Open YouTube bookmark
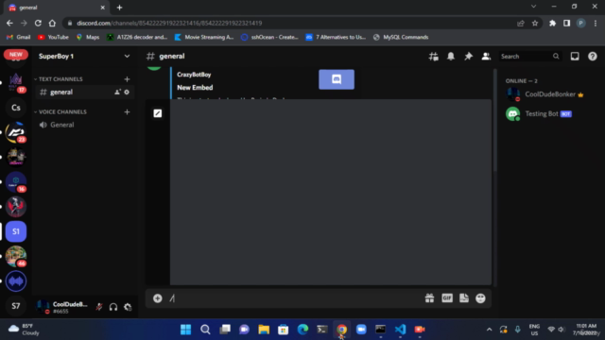The width and height of the screenshot is (605, 340). coord(53,37)
